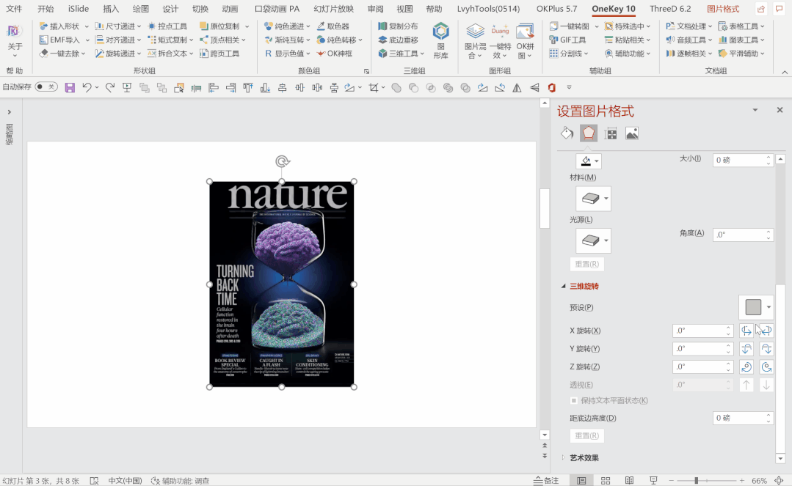Toggle 保持文本平面状态 checkbox
Viewport: 792px width, 486px height.
click(x=574, y=401)
